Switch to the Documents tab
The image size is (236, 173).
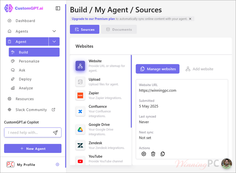coord(119,29)
